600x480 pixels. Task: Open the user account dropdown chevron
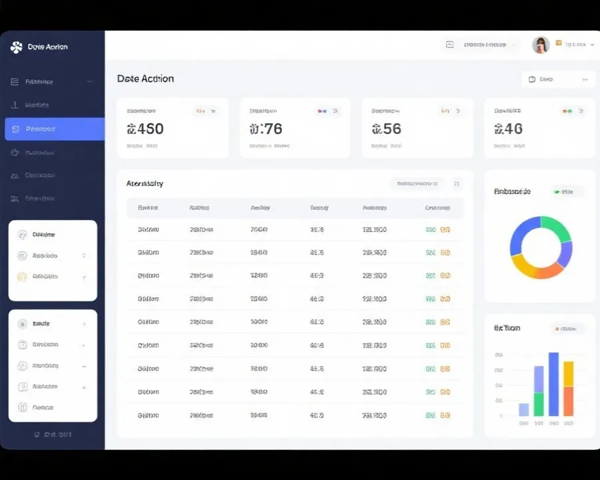tap(593, 45)
